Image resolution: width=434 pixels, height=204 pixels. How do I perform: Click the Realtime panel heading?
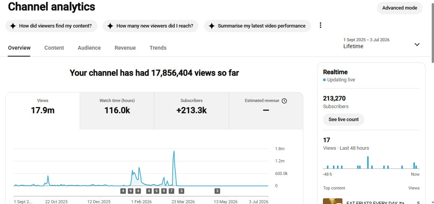coord(335,72)
